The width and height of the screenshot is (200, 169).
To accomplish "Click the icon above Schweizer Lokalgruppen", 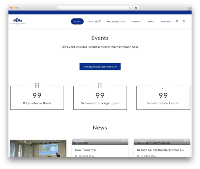I will tap(100, 85).
